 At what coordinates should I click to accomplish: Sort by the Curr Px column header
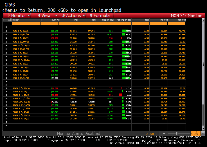coord(50,20)
